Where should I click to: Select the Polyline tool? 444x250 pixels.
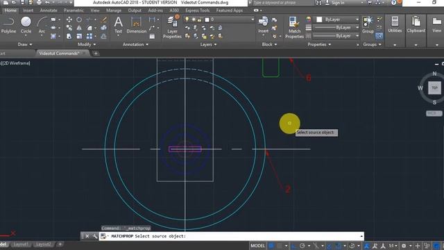pyautogui.click(x=8, y=25)
